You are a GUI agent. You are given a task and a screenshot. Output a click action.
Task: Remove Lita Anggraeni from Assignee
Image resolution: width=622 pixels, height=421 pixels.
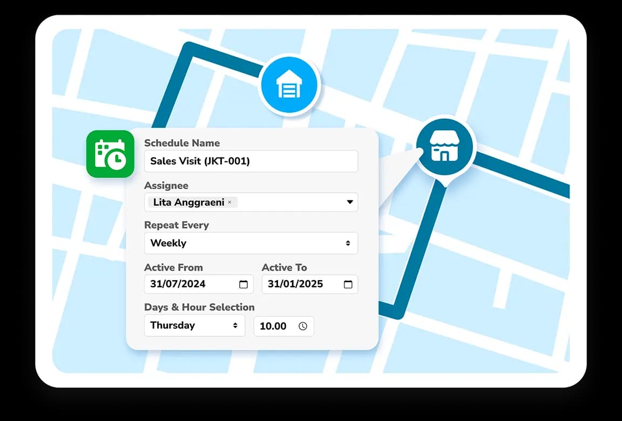pos(229,202)
